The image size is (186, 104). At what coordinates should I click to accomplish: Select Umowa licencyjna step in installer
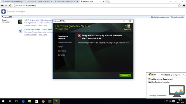click(65, 42)
